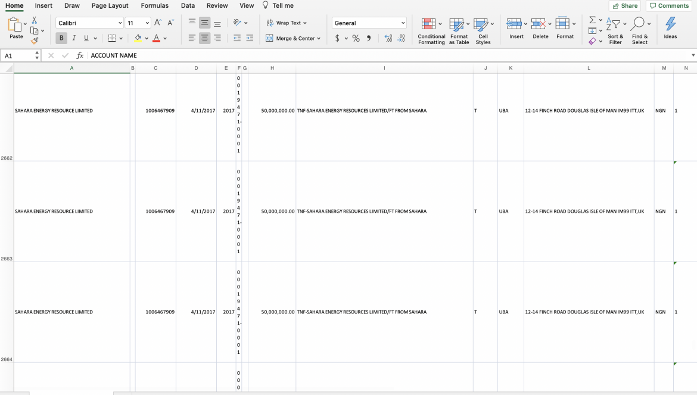
Task: Decrease decimal places
Action: click(x=401, y=38)
